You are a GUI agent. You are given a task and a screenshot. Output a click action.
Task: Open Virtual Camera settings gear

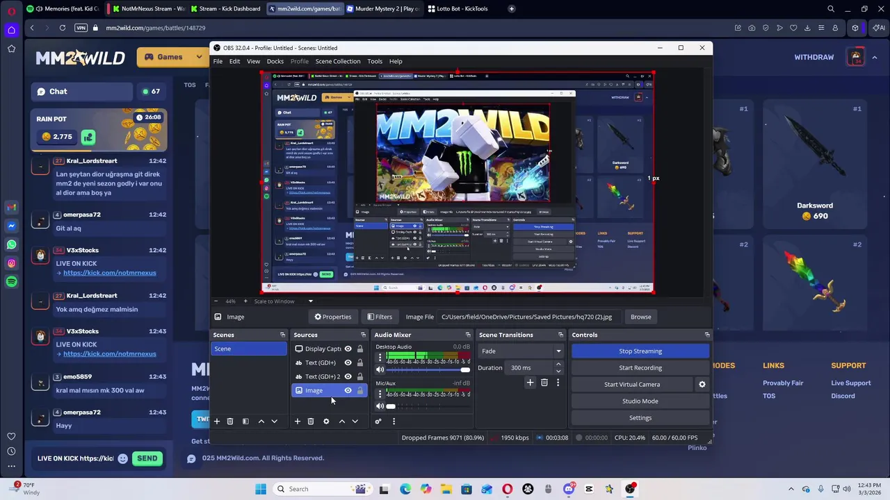point(702,384)
